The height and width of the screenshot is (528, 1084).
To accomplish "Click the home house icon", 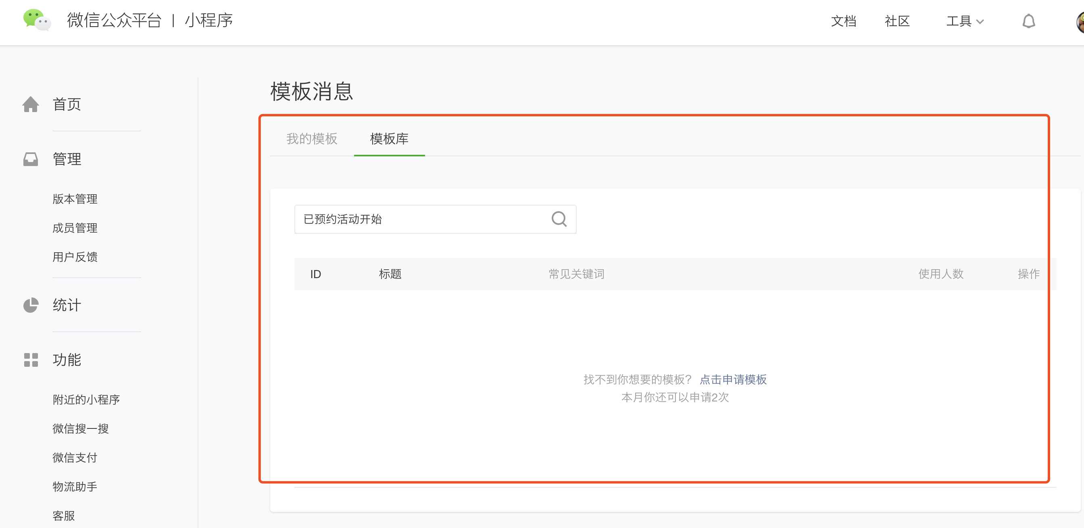I will point(30,104).
